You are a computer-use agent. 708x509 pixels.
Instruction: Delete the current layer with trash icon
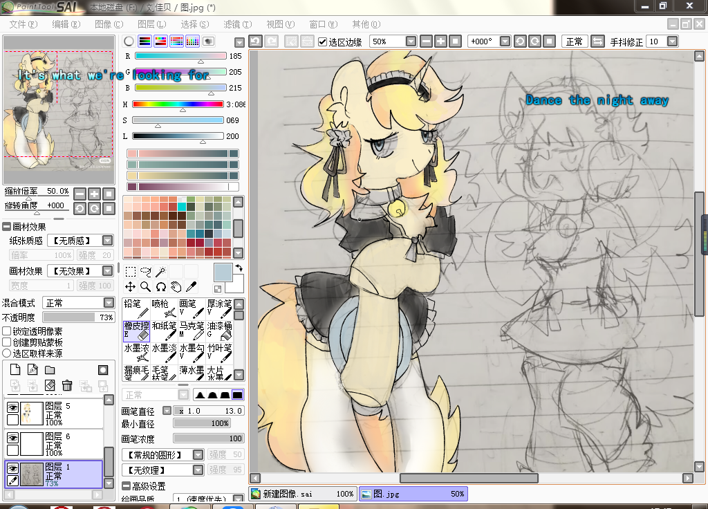[x=67, y=385]
